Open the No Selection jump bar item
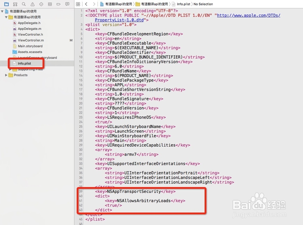This screenshot has height=225, width=303. [x=203, y=4]
